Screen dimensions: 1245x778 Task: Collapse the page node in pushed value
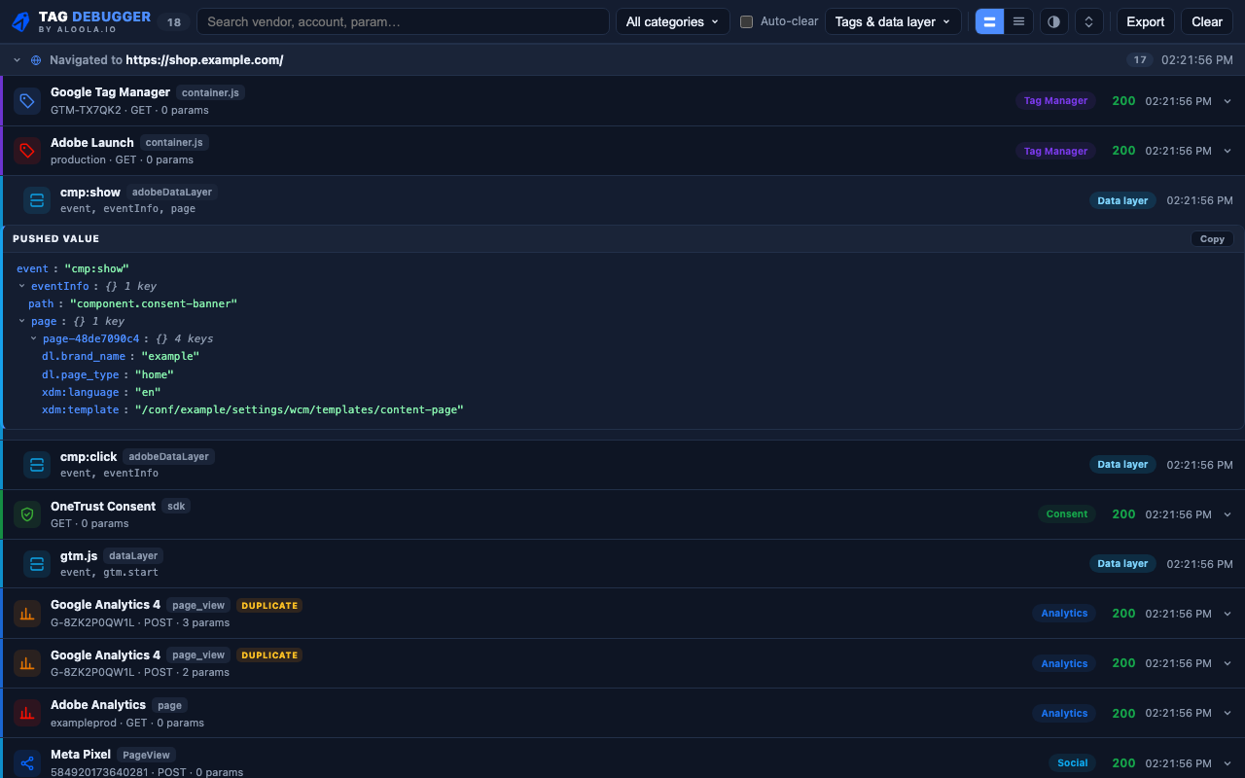click(x=22, y=321)
